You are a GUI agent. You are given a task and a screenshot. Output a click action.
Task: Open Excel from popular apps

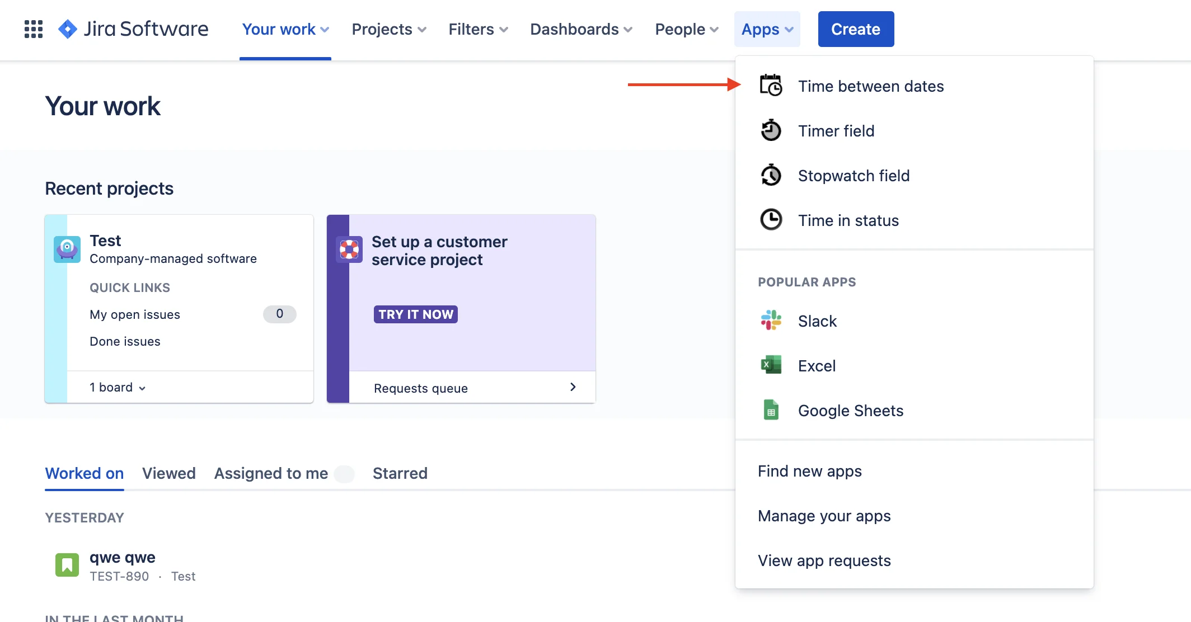coord(915,366)
